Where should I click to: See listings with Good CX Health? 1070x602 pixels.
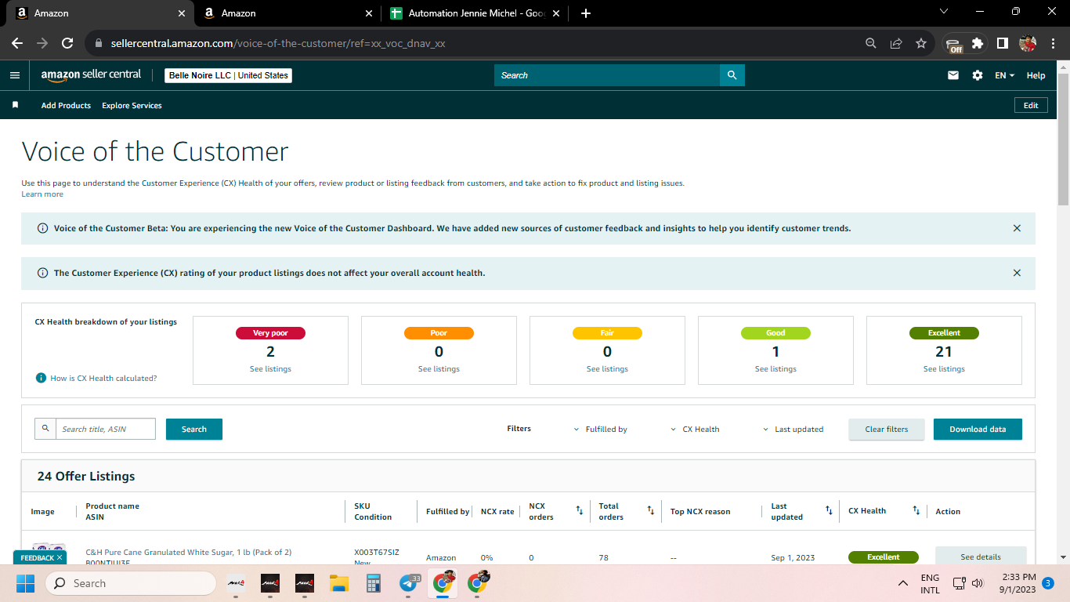[x=775, y=368]
